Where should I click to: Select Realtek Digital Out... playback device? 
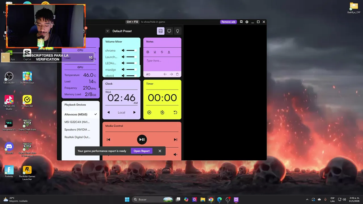point(81,137)
